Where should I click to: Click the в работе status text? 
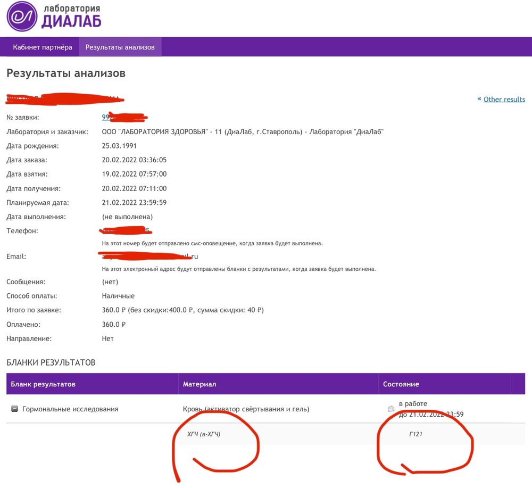coord(413,403)
